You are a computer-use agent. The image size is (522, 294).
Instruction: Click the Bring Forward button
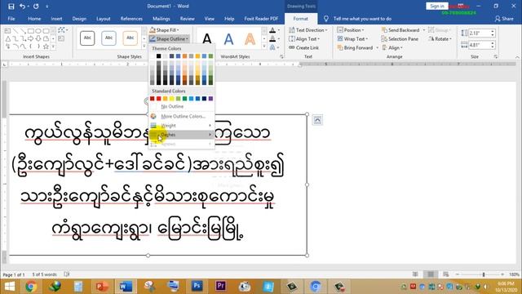click(355, 47)
